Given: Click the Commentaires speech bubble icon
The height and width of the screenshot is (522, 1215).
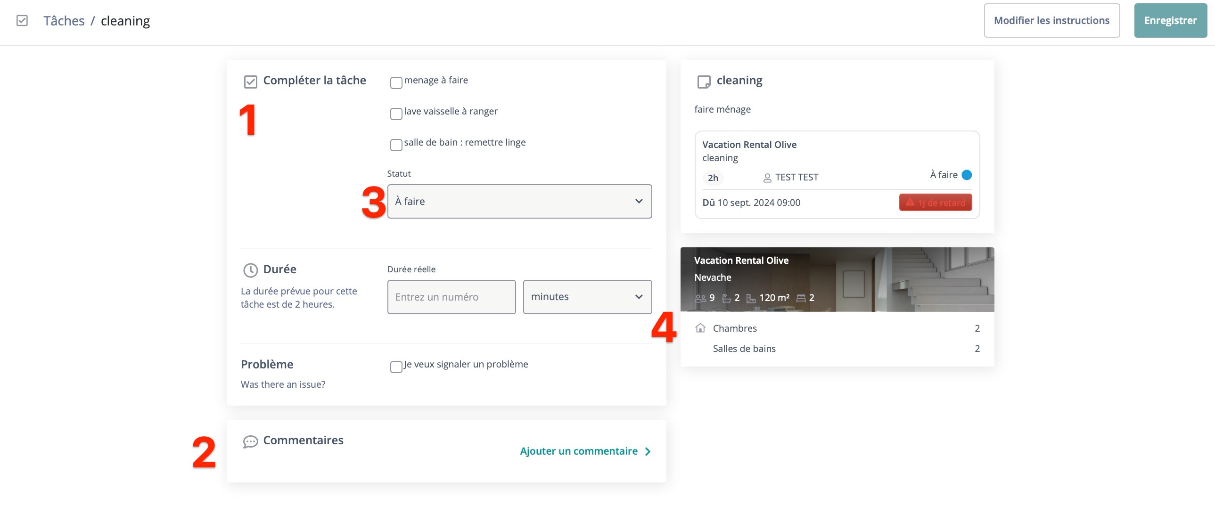Looking at the screenshot, I should pos(250,441).
